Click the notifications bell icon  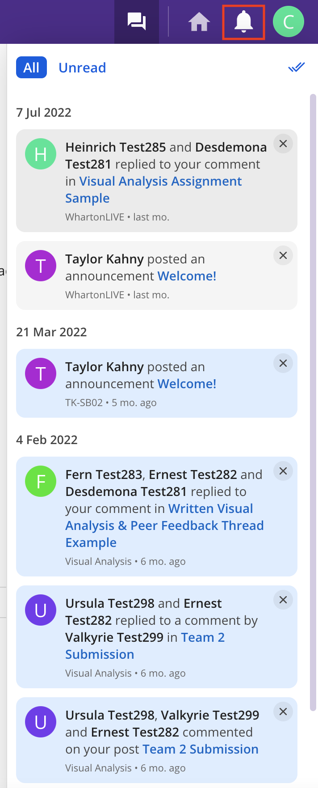click(244, 21)
